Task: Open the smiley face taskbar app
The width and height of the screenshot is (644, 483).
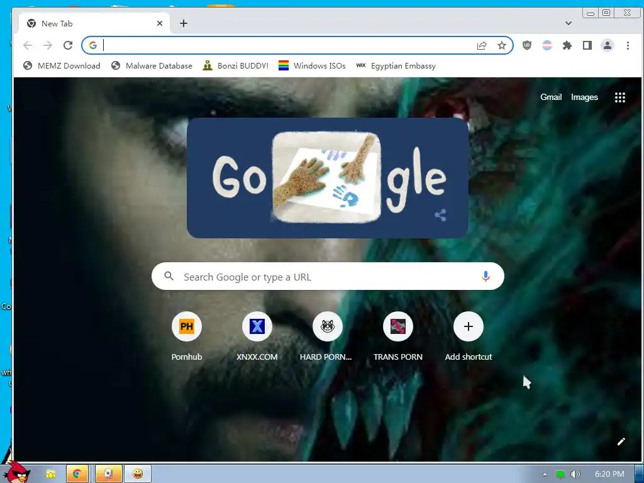Action: (x=137, y=474)
